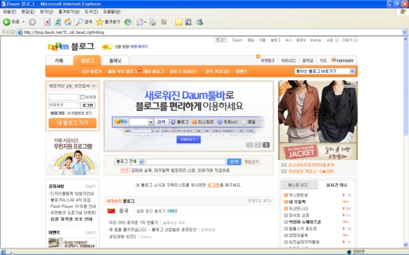409x255 pixels.
Task: Open the 블로그 전체 search scope dropdown
Action: click(141, 162)
